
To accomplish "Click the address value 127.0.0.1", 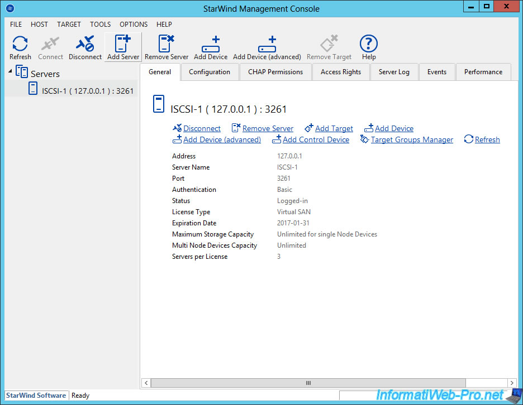I will pos(289,156).
